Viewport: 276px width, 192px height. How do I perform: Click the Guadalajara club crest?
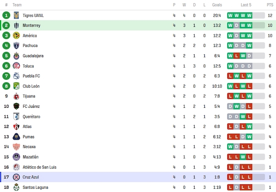(16, 56)
